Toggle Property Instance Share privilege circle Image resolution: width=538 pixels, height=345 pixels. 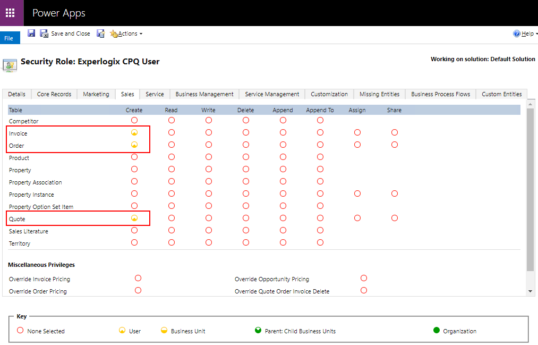click(x=395, y=193)
